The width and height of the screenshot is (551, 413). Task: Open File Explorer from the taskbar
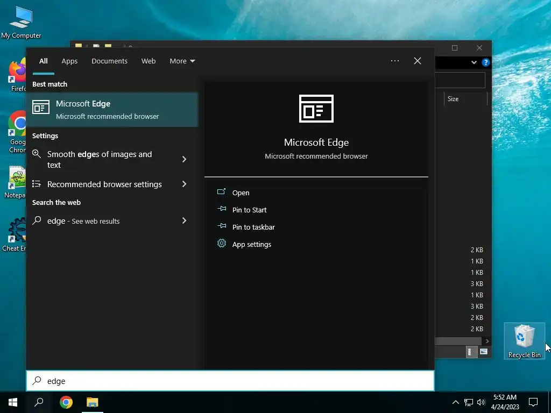(x=93, y=402)
